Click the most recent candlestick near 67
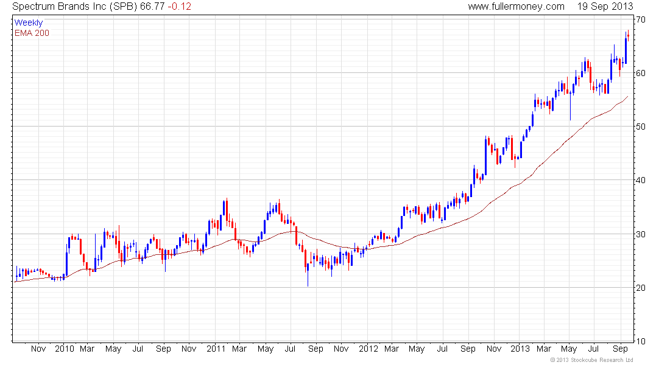670x365 pixels. [628, 36]
